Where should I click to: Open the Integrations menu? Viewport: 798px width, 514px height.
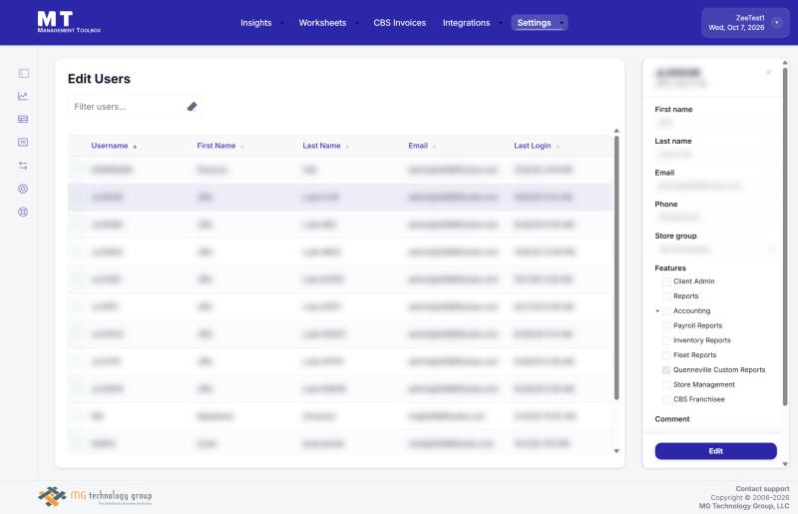point(466,23)
